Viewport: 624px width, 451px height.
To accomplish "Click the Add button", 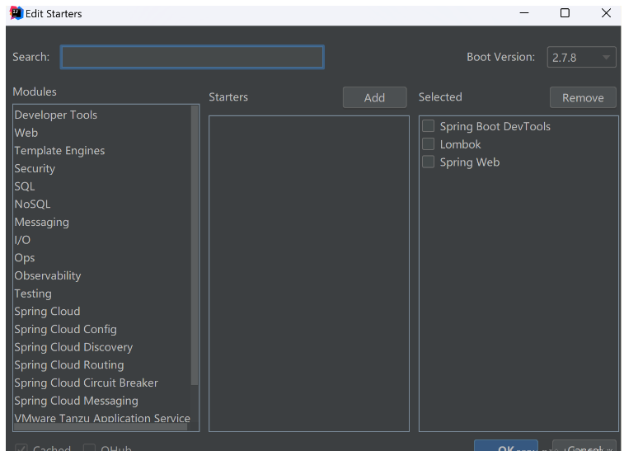I will tap(374, 97).
